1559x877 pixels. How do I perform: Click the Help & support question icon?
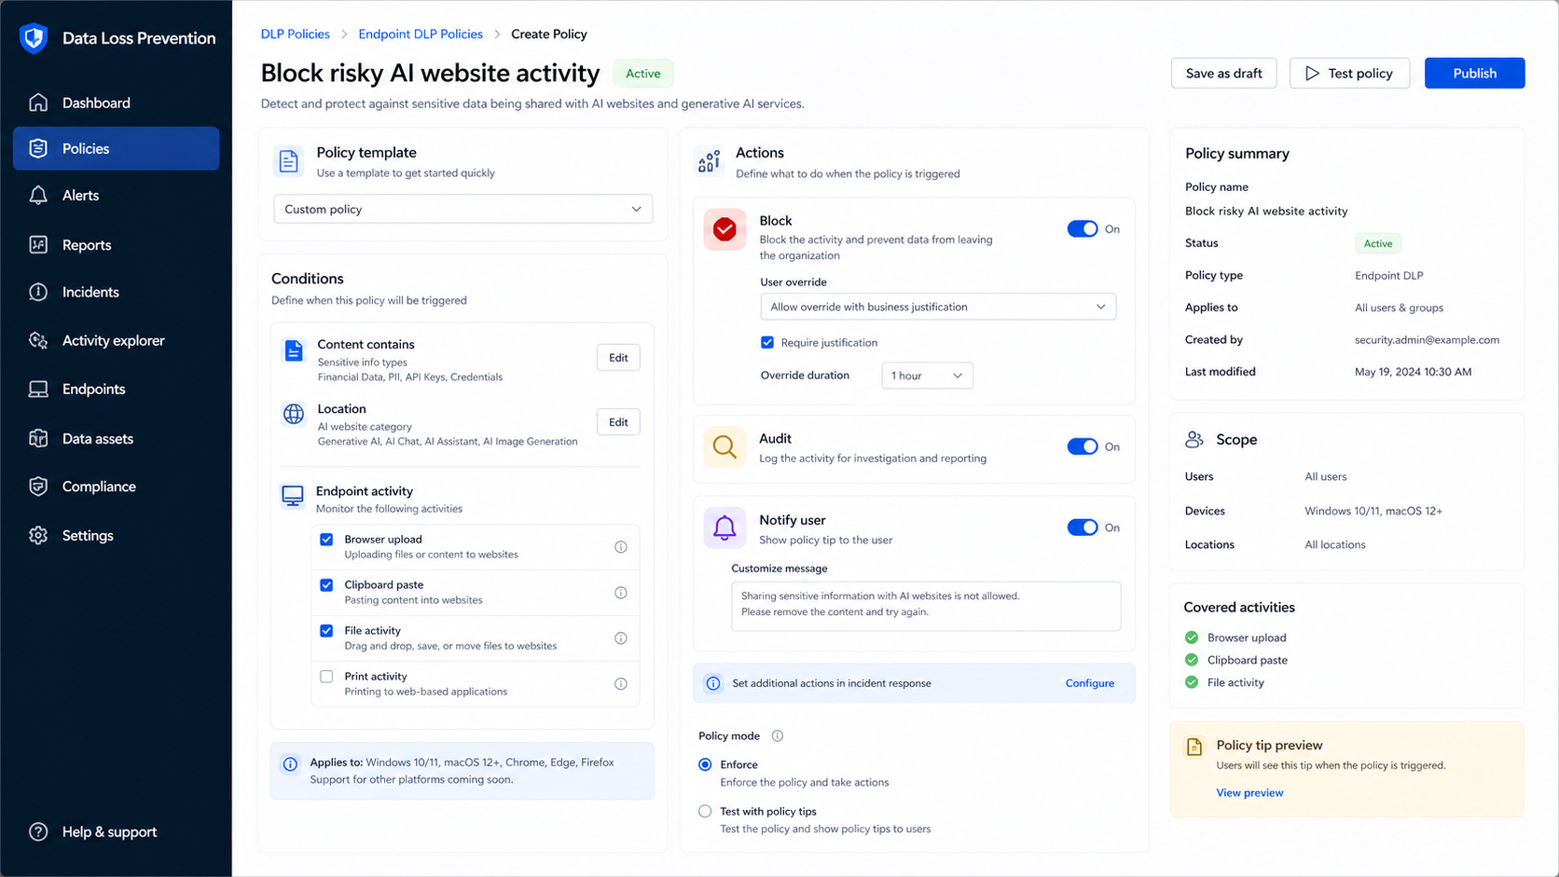pyautogui.click(x=38, y=831)
